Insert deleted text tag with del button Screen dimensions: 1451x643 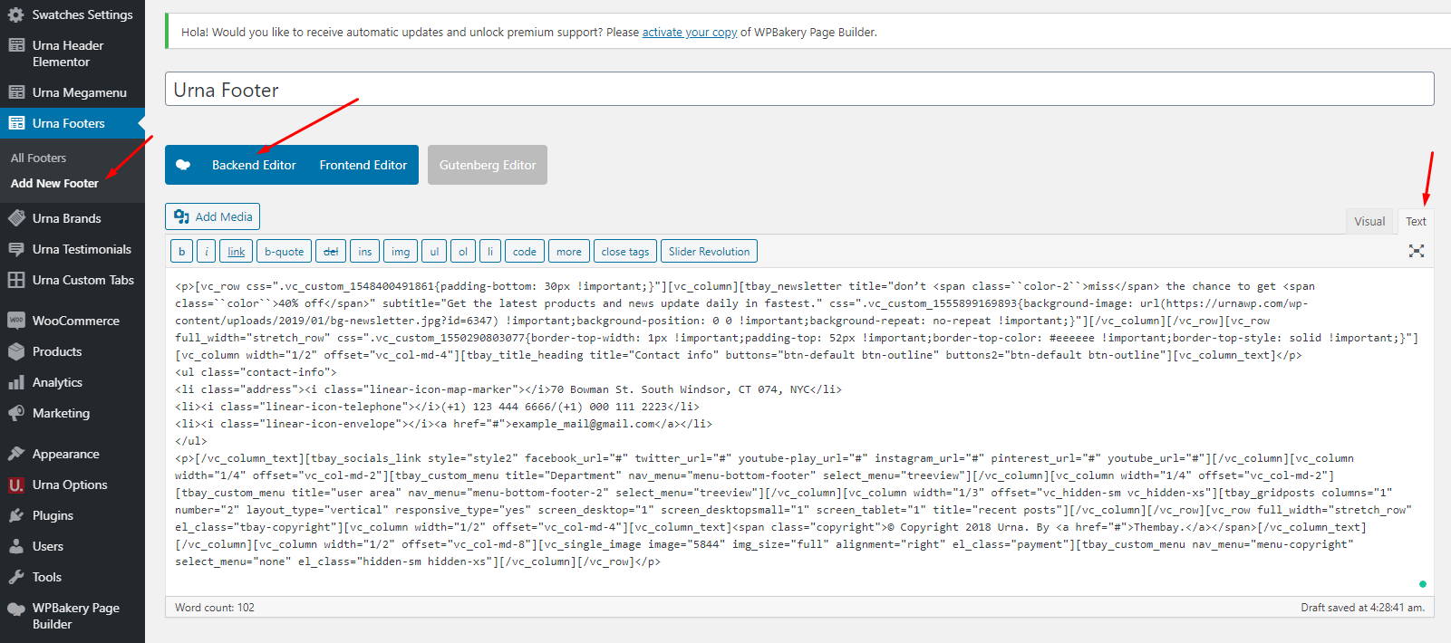(x=331, y=251)
